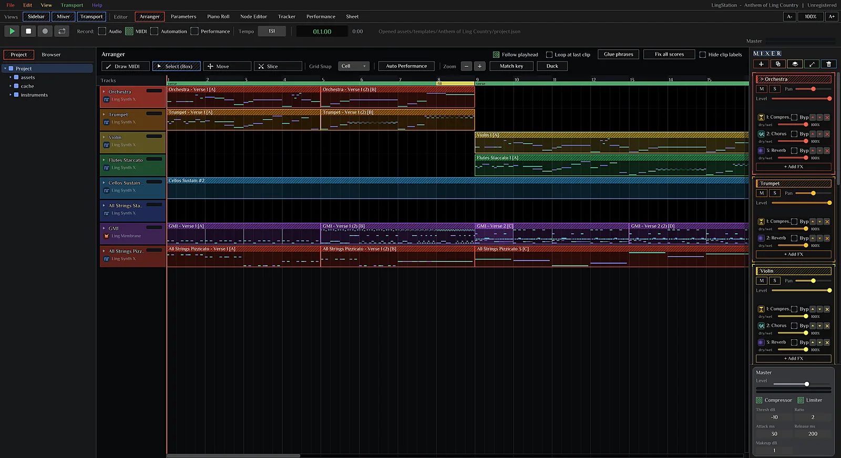Click the Ling Membrane icon on GMI track
Screen dimensions: 841x458
[x=106, y=236]
